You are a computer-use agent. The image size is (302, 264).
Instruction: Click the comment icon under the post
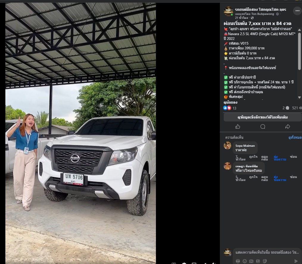(263, 126)
